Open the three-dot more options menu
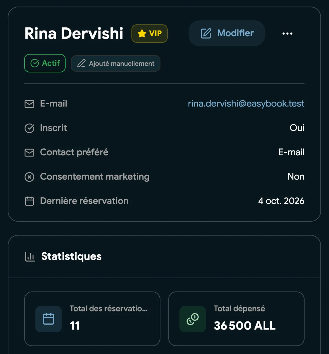Screen dimensions: 329x354 point(287,33)
